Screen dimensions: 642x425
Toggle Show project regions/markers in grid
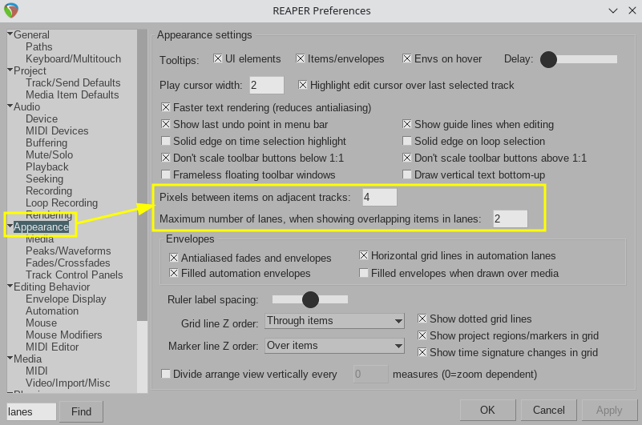click(x=422, y=335)
